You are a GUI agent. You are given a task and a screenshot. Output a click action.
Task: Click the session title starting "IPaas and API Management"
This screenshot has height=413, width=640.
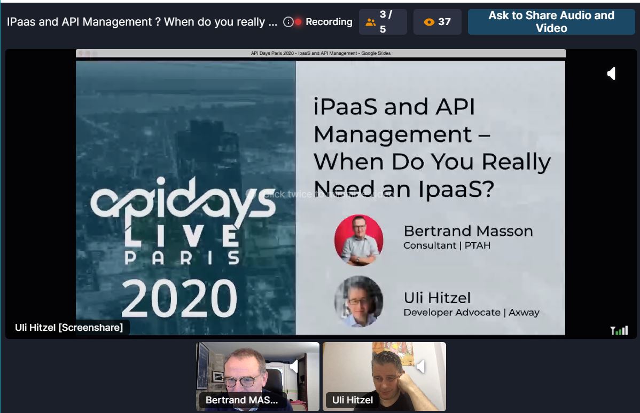(142, 22)
